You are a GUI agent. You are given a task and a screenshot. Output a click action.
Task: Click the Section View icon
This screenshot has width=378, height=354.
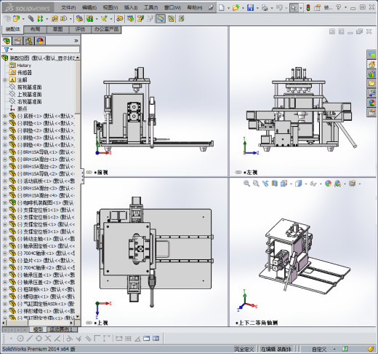275,184
